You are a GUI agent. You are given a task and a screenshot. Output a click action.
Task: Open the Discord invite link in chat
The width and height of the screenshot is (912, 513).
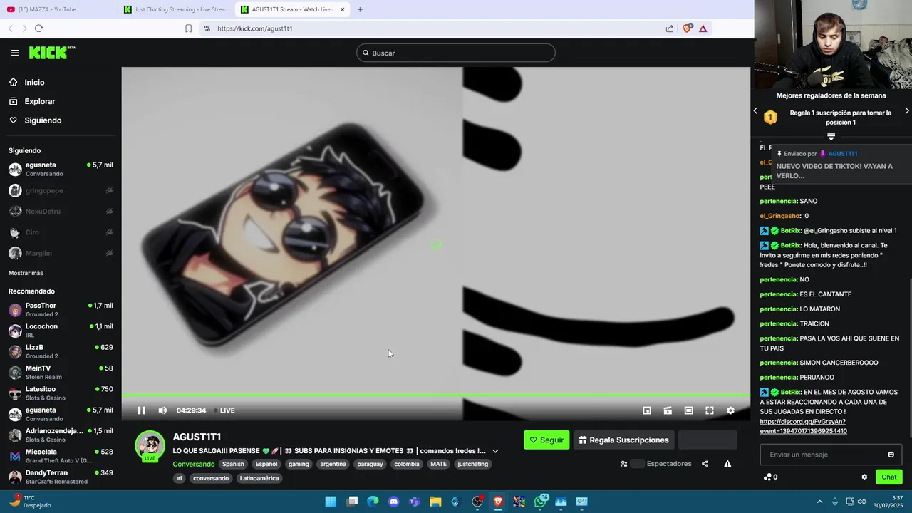click(803, 426)
